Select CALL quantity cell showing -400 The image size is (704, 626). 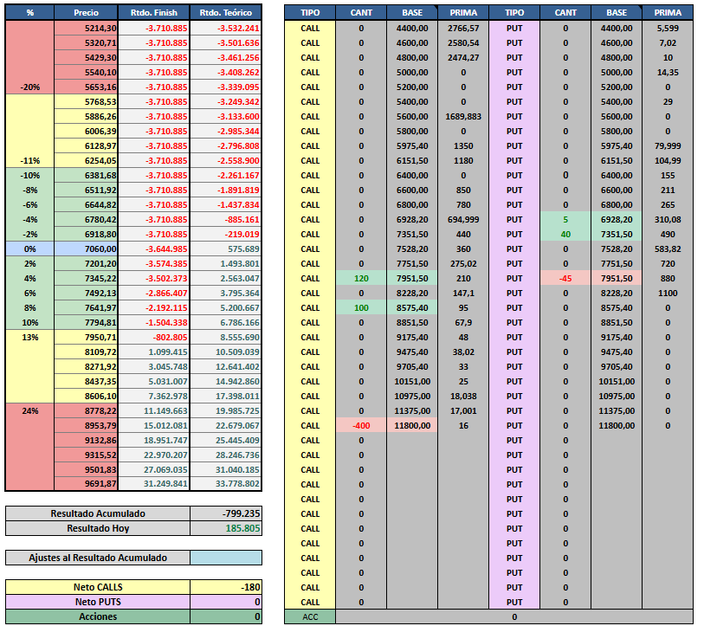click(x=361, y=426)
